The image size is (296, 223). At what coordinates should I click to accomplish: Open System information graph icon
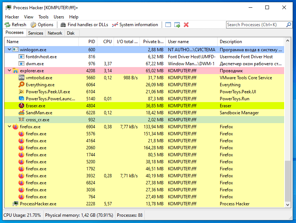click(115, 25)
